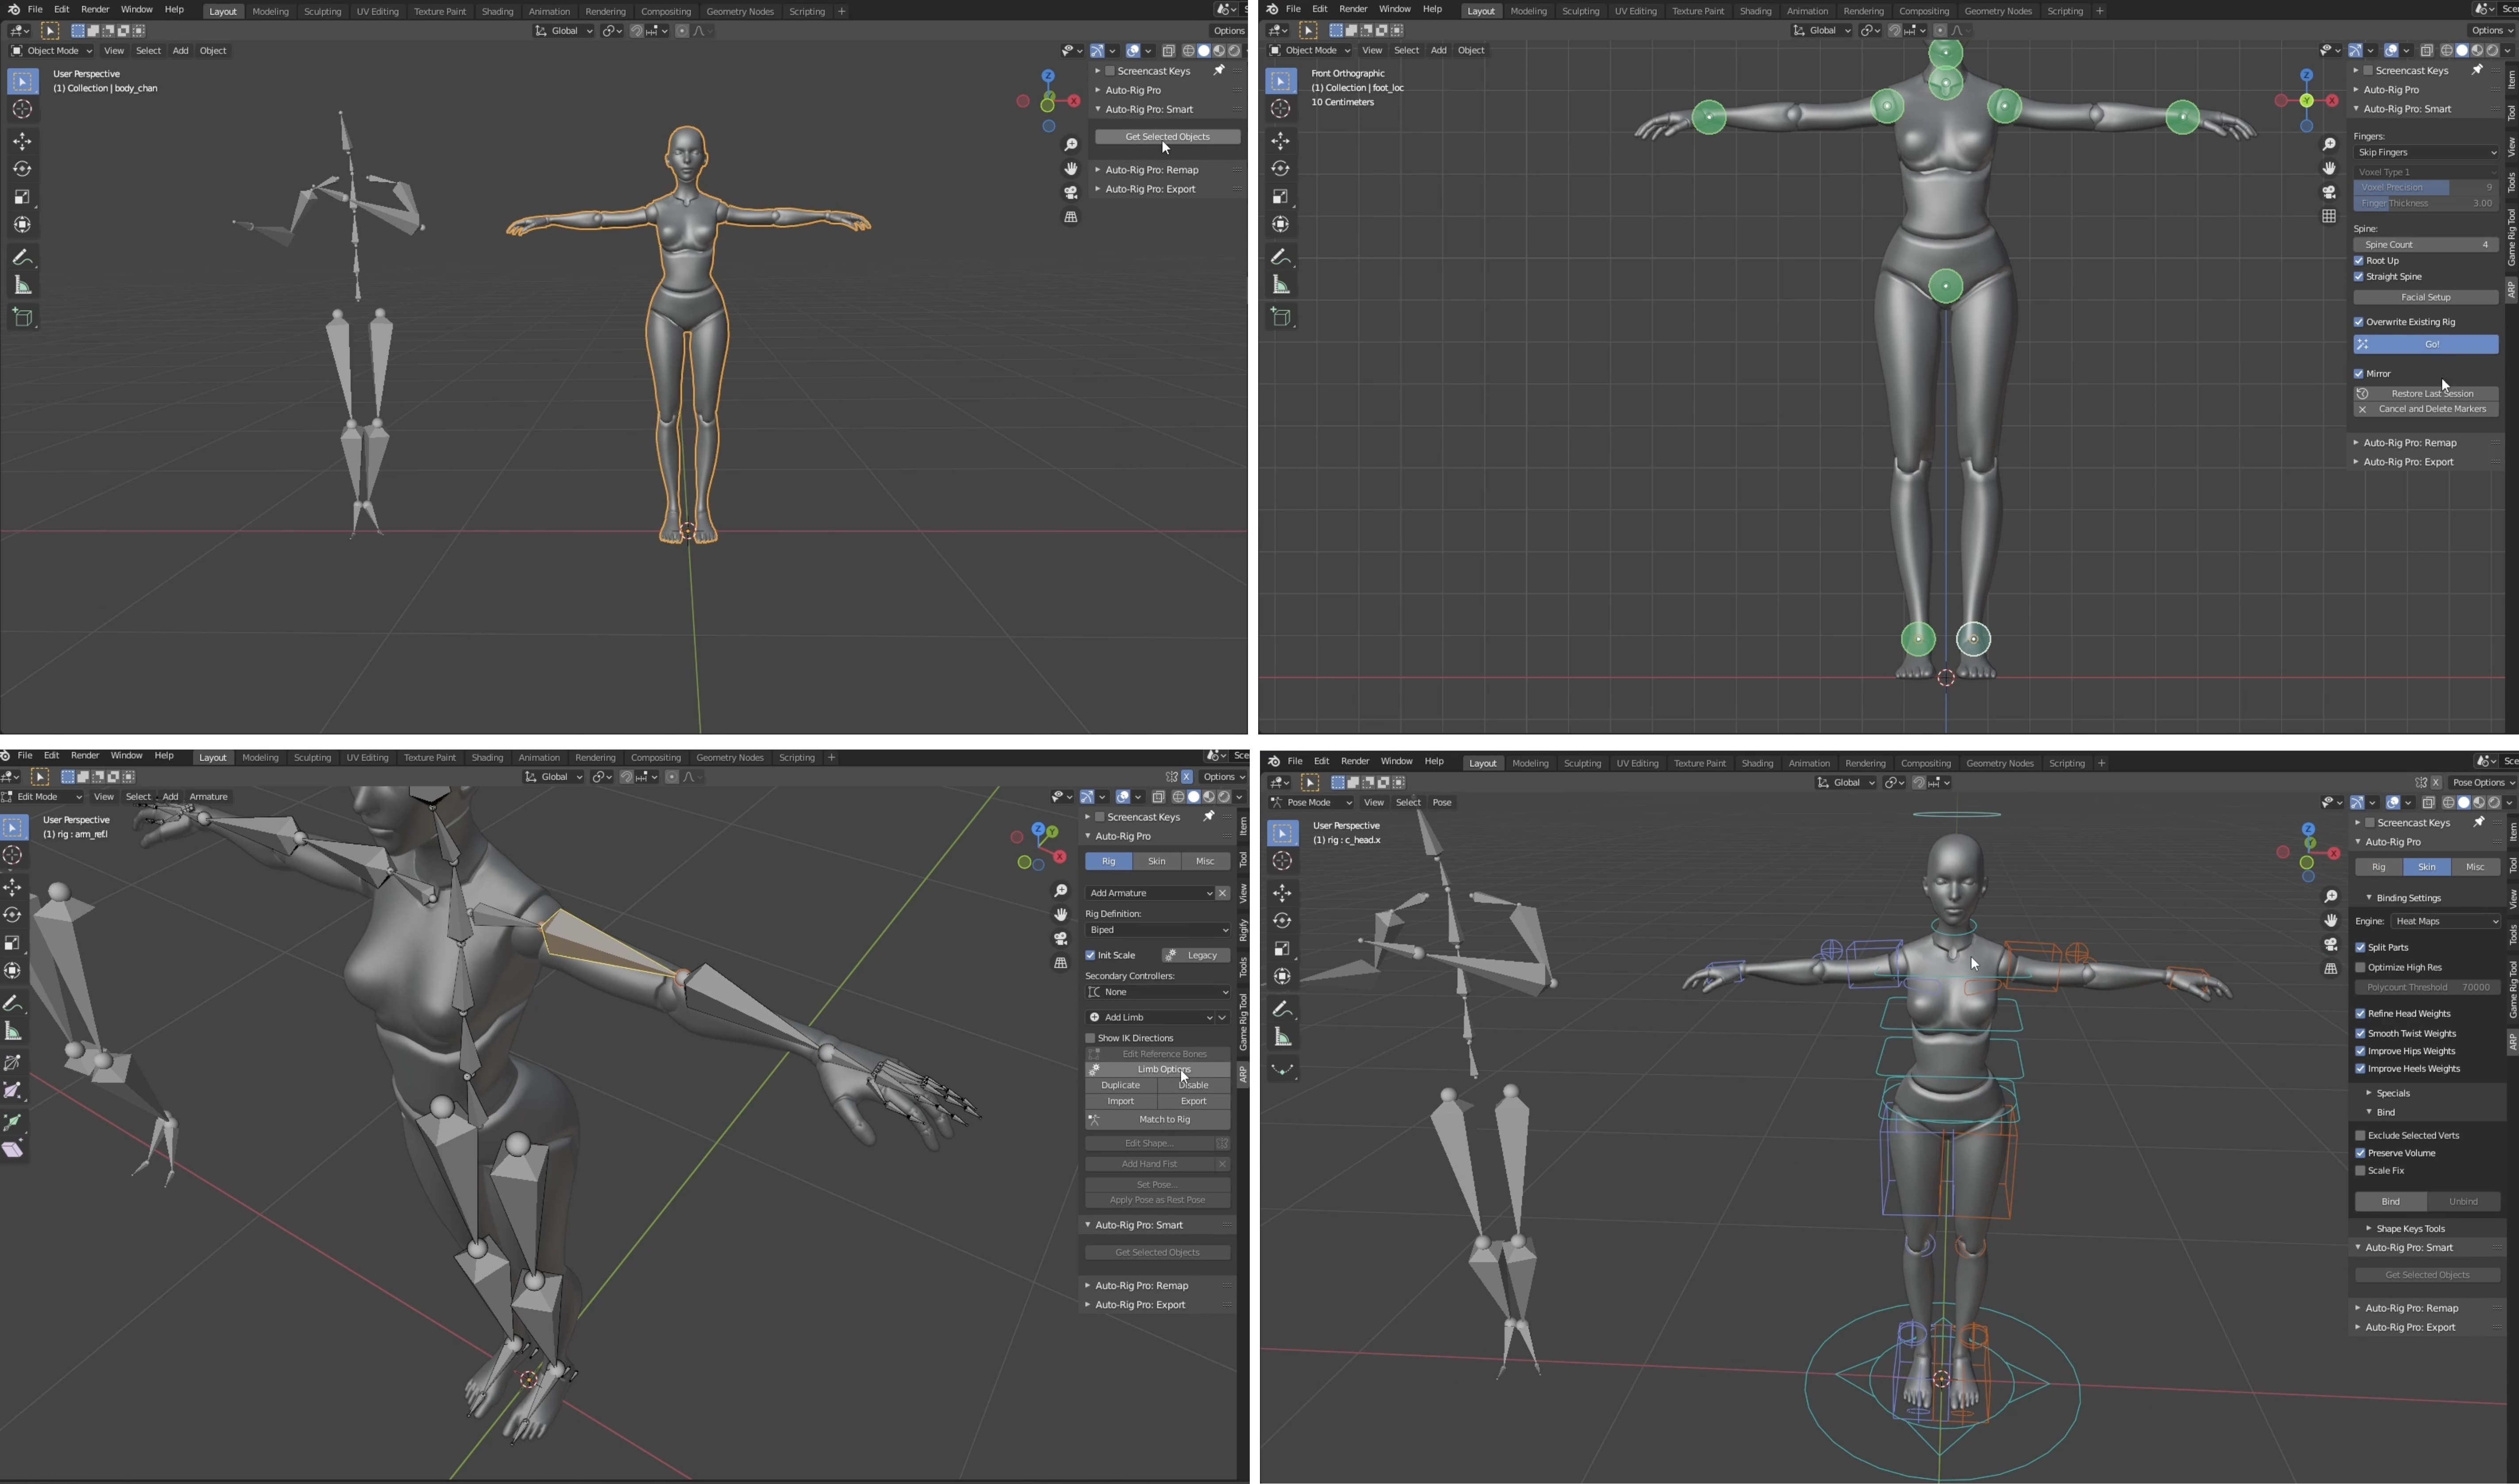Pick the Annotate tool in body_chan window
The width and height of the screenshot is (2519, 1484).
[x=22, y=258]
